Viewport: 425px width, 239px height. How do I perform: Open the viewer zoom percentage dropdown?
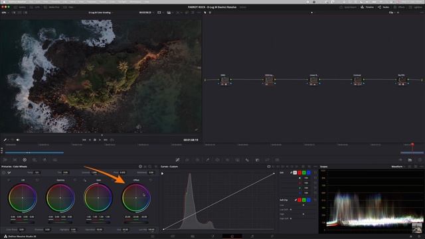(5, 13)
